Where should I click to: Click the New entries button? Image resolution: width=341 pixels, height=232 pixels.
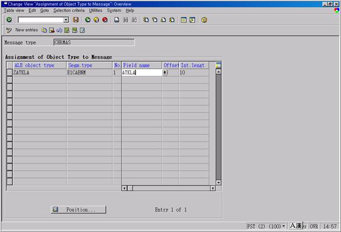[x=27, y=30]
